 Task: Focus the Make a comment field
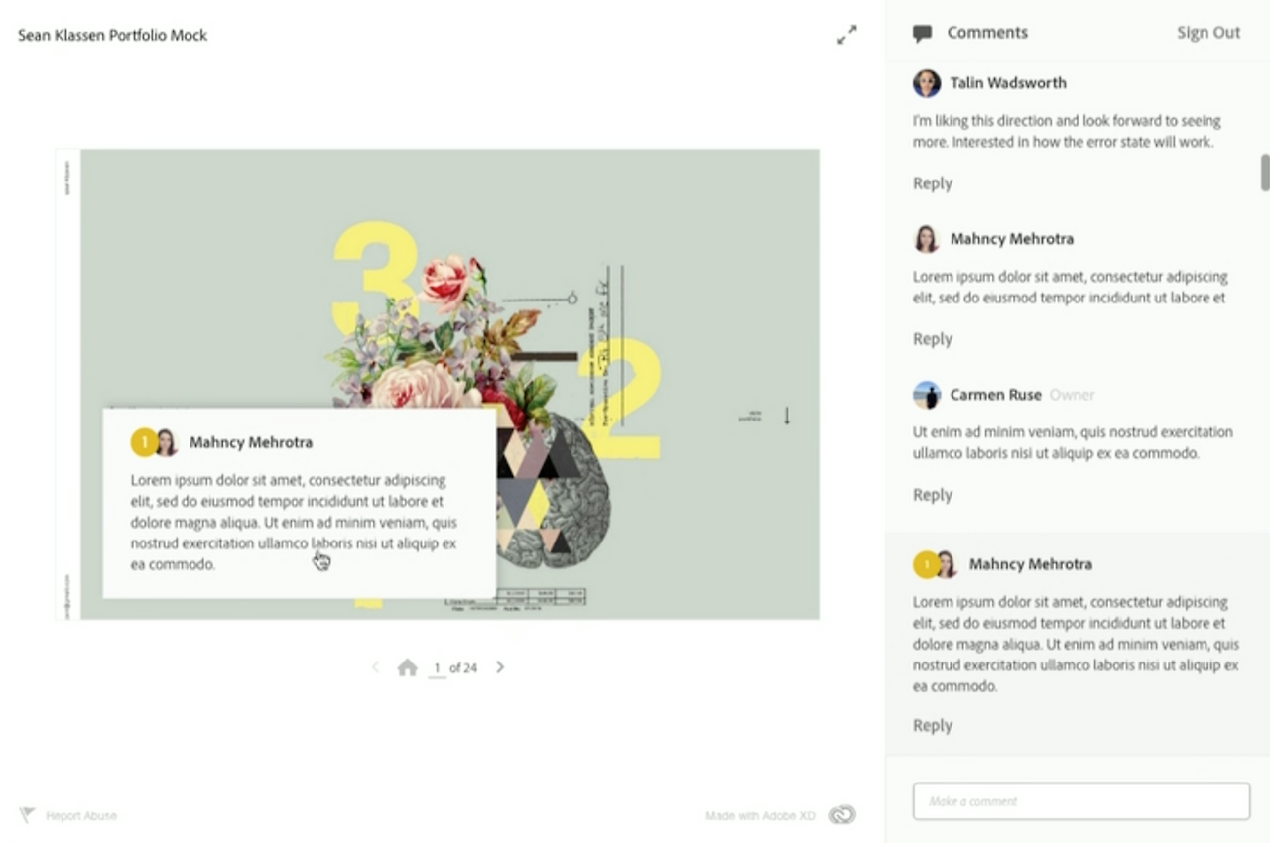point(1080,801)
